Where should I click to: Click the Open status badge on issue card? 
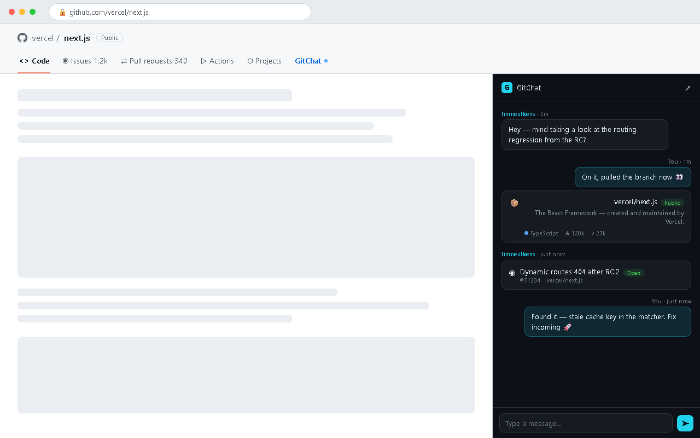tap(633, 273)
